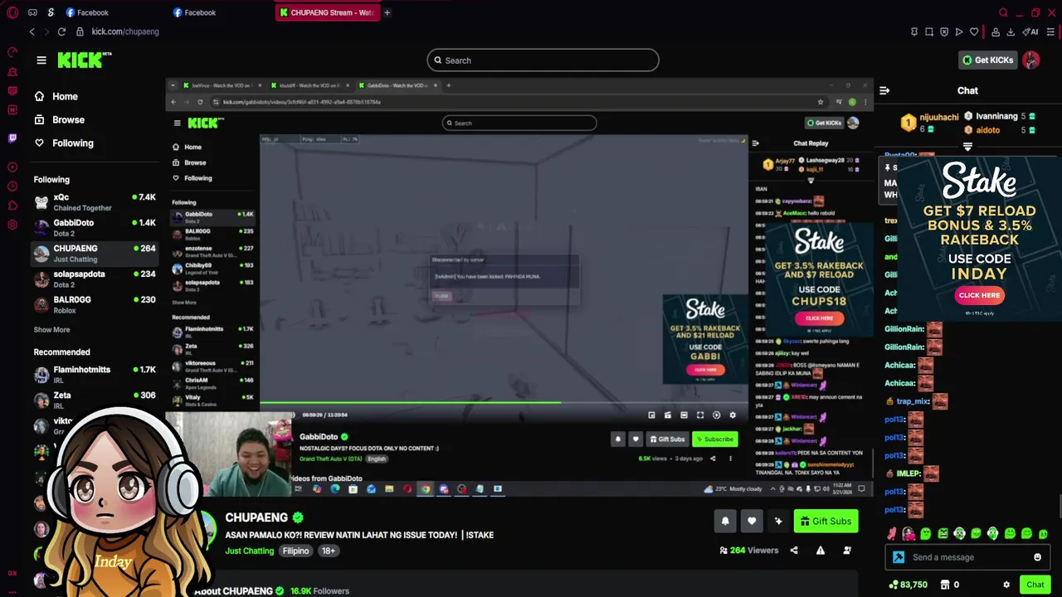Viewport: 1062px width, 597px height.
Task: Click the Filipino language tag
Action: (295, 551)
